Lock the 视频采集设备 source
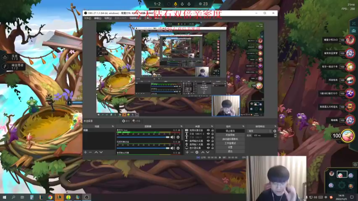 click(213, 130)
